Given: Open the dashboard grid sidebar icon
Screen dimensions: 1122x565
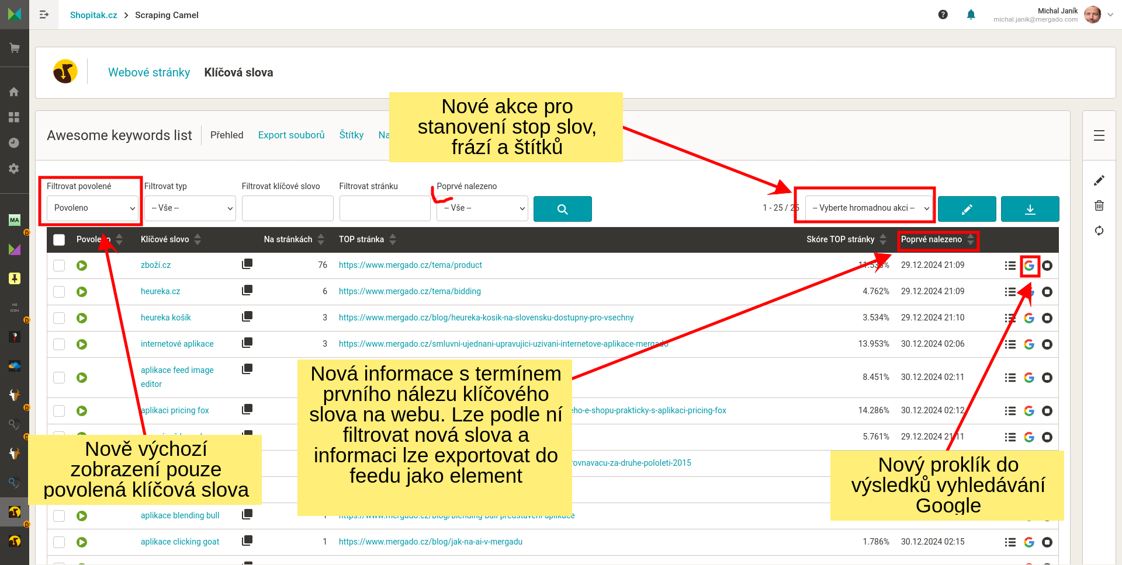Looking at the screenshot, I should (14, 117).
